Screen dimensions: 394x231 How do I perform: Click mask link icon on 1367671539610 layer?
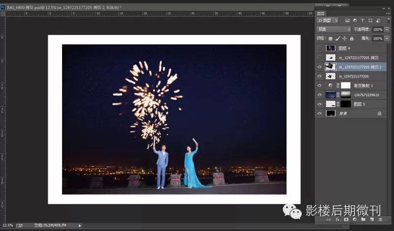(x=338, y=95)
